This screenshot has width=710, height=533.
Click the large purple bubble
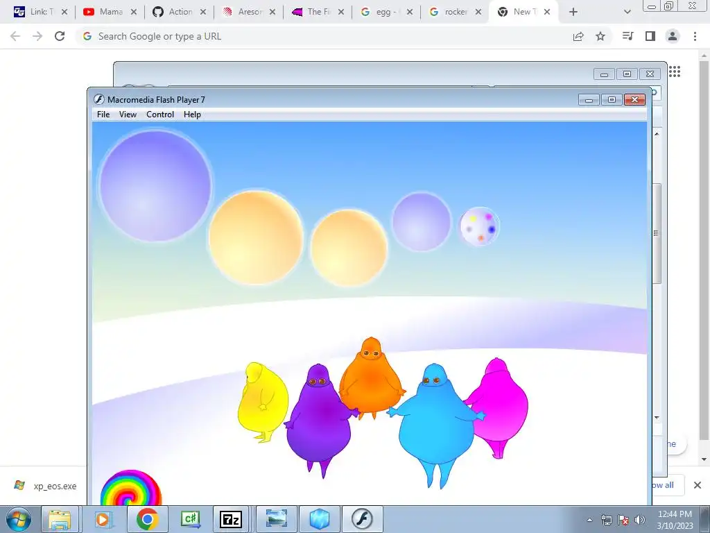[155, 186]
